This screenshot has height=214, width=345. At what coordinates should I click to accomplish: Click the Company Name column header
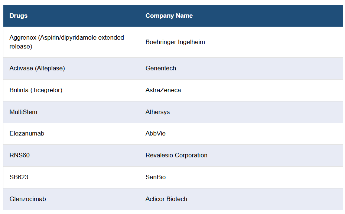tap(169, 16)
